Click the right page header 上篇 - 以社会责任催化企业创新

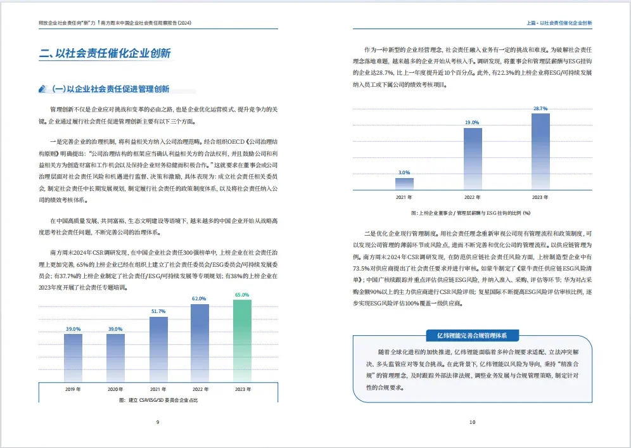coord(559,23)
